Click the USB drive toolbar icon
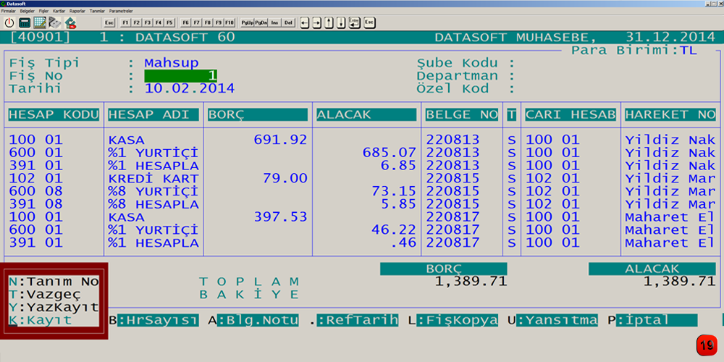 [55, 22]
